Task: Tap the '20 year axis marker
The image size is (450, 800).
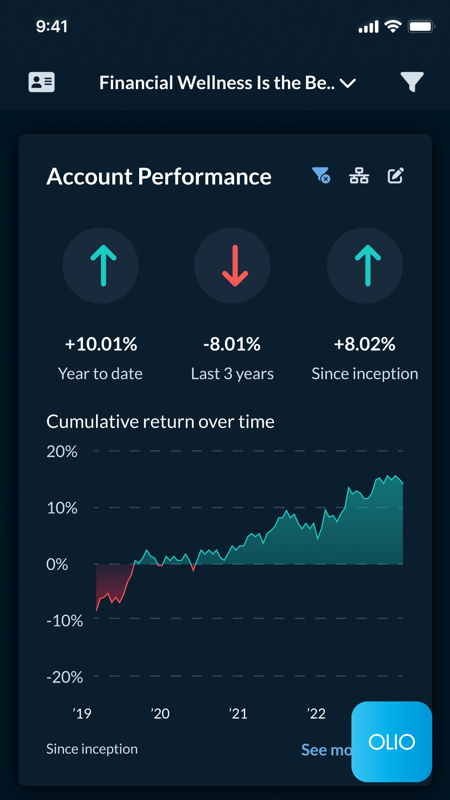Action: tap(160, 713)
